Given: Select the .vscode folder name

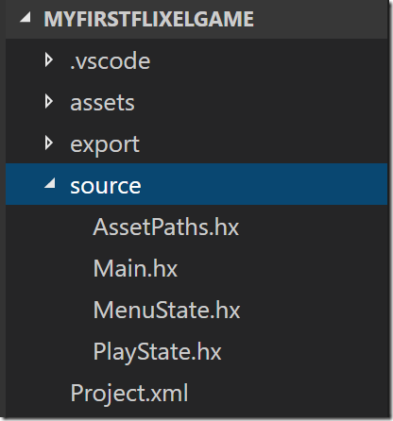Looking at the screenshot, I should click(x=111, y=61).
